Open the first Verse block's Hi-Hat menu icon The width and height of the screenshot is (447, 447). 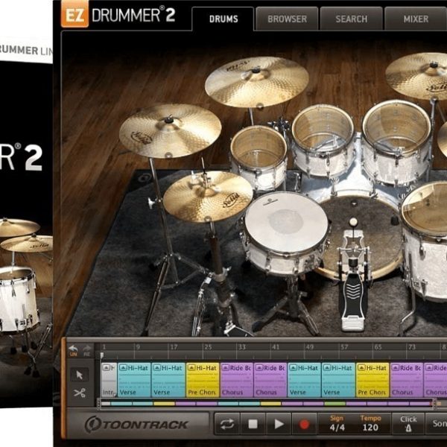tap(123, 368)
